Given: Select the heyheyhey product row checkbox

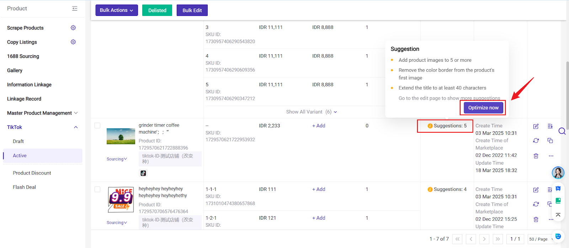Looking at the screenshot, I should pos(97,189).
